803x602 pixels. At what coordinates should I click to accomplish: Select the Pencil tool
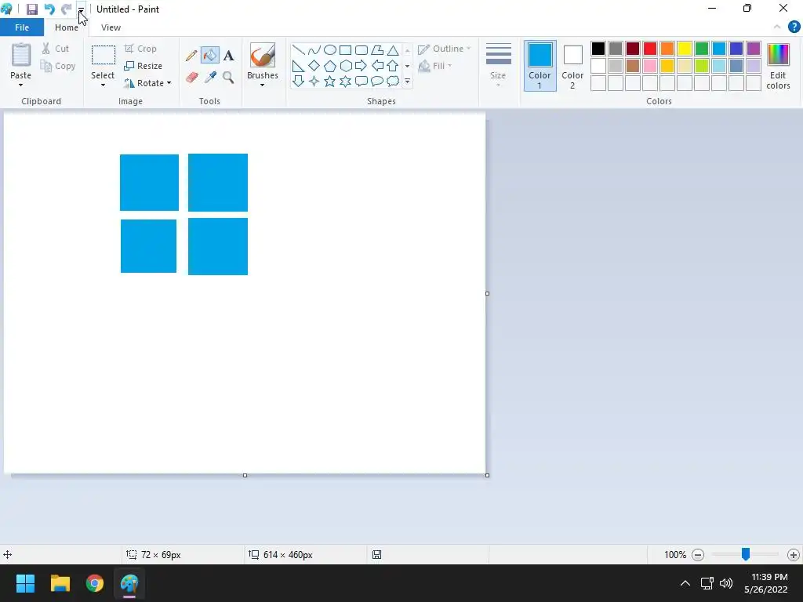pyautogui.click(x=191, y=56)
